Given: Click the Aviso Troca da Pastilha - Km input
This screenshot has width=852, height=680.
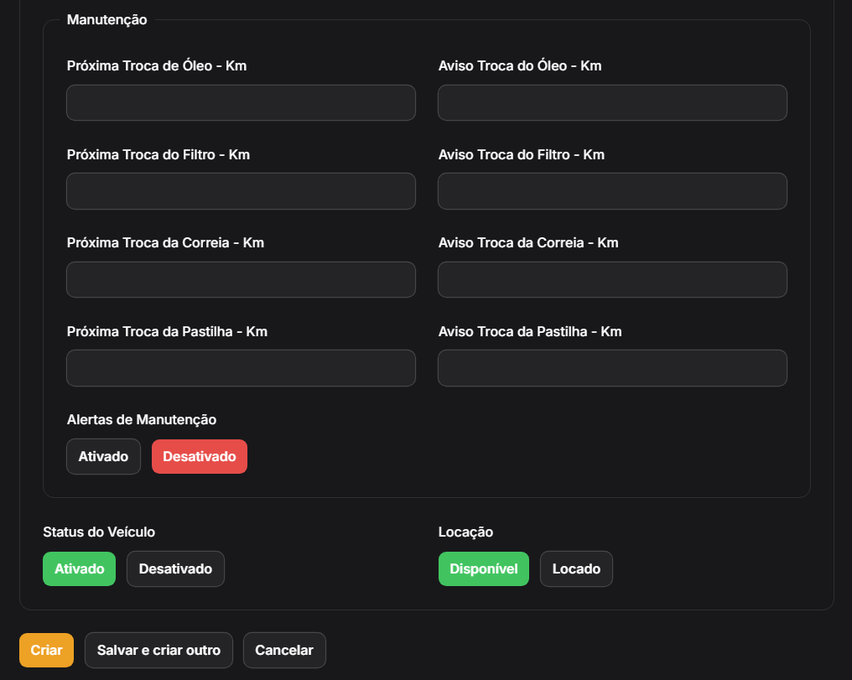Looking at the screenshot, I should pyautogui.click(x=612, y=368).
